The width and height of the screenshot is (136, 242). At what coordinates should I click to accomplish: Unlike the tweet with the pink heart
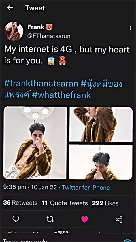pyautogui.click(x=85, y=219)
